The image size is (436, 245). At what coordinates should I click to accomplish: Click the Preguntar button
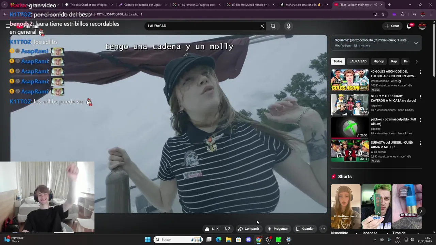tap(278, 229)
